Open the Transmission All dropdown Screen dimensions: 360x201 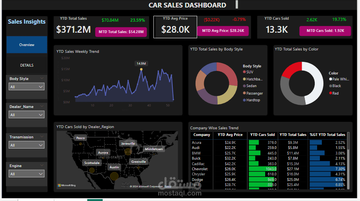[x=27, y=145]
